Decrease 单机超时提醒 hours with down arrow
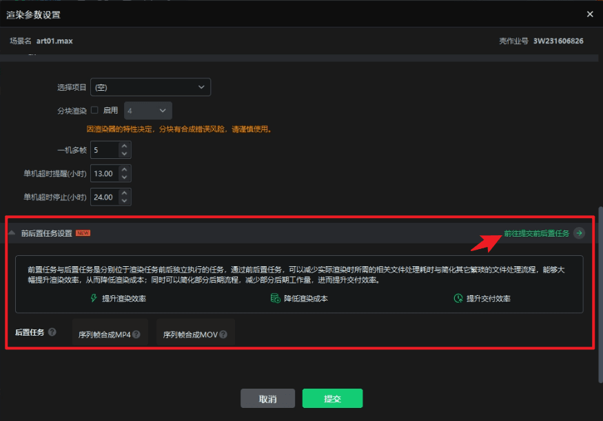Image resolution: width=603 pixels, height=421 pixels. 124,177
